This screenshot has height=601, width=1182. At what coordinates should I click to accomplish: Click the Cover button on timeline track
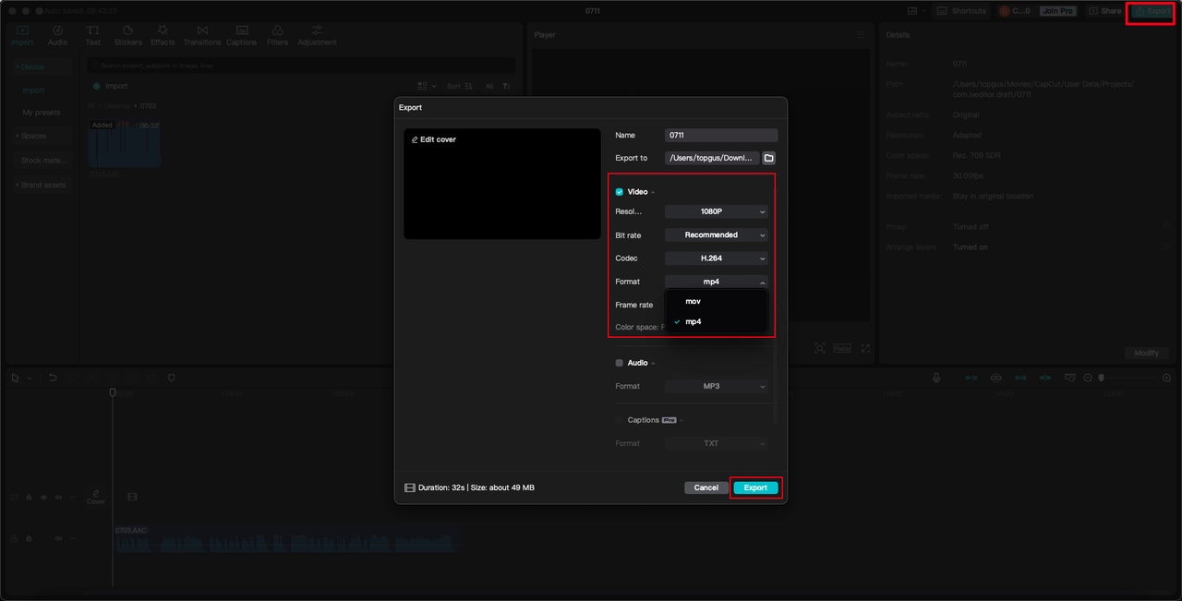pyautogui.click(x=96, y=498)
